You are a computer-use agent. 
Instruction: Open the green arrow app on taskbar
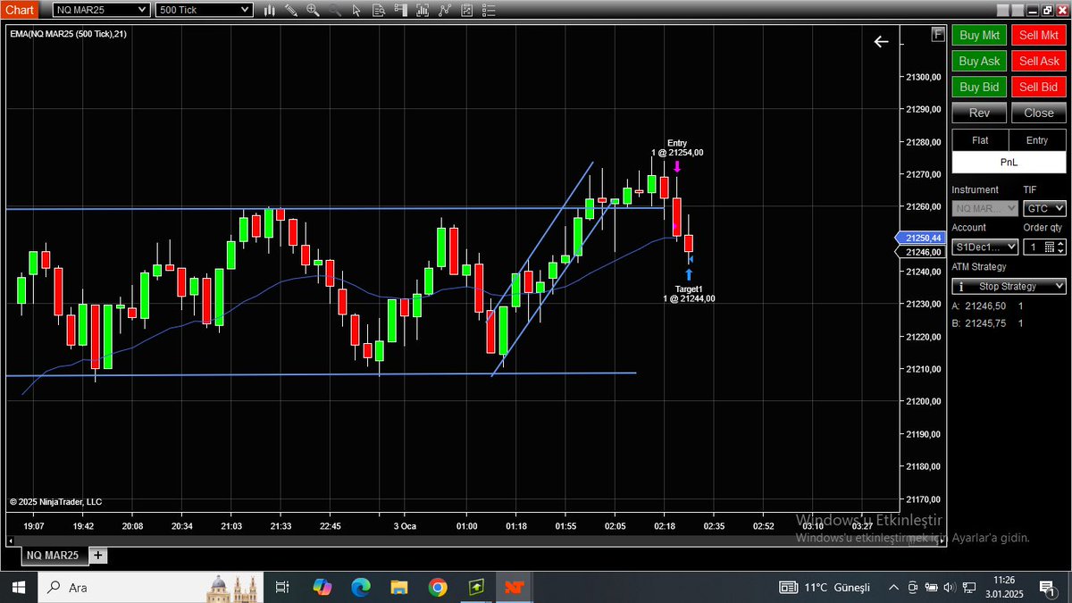476,587
